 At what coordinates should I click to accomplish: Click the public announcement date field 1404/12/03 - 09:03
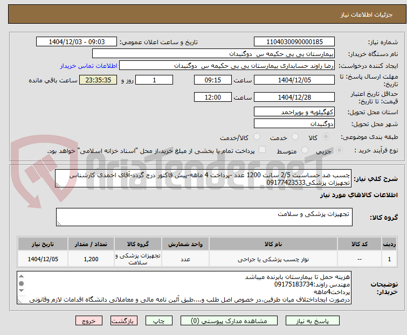pos(77,42)
